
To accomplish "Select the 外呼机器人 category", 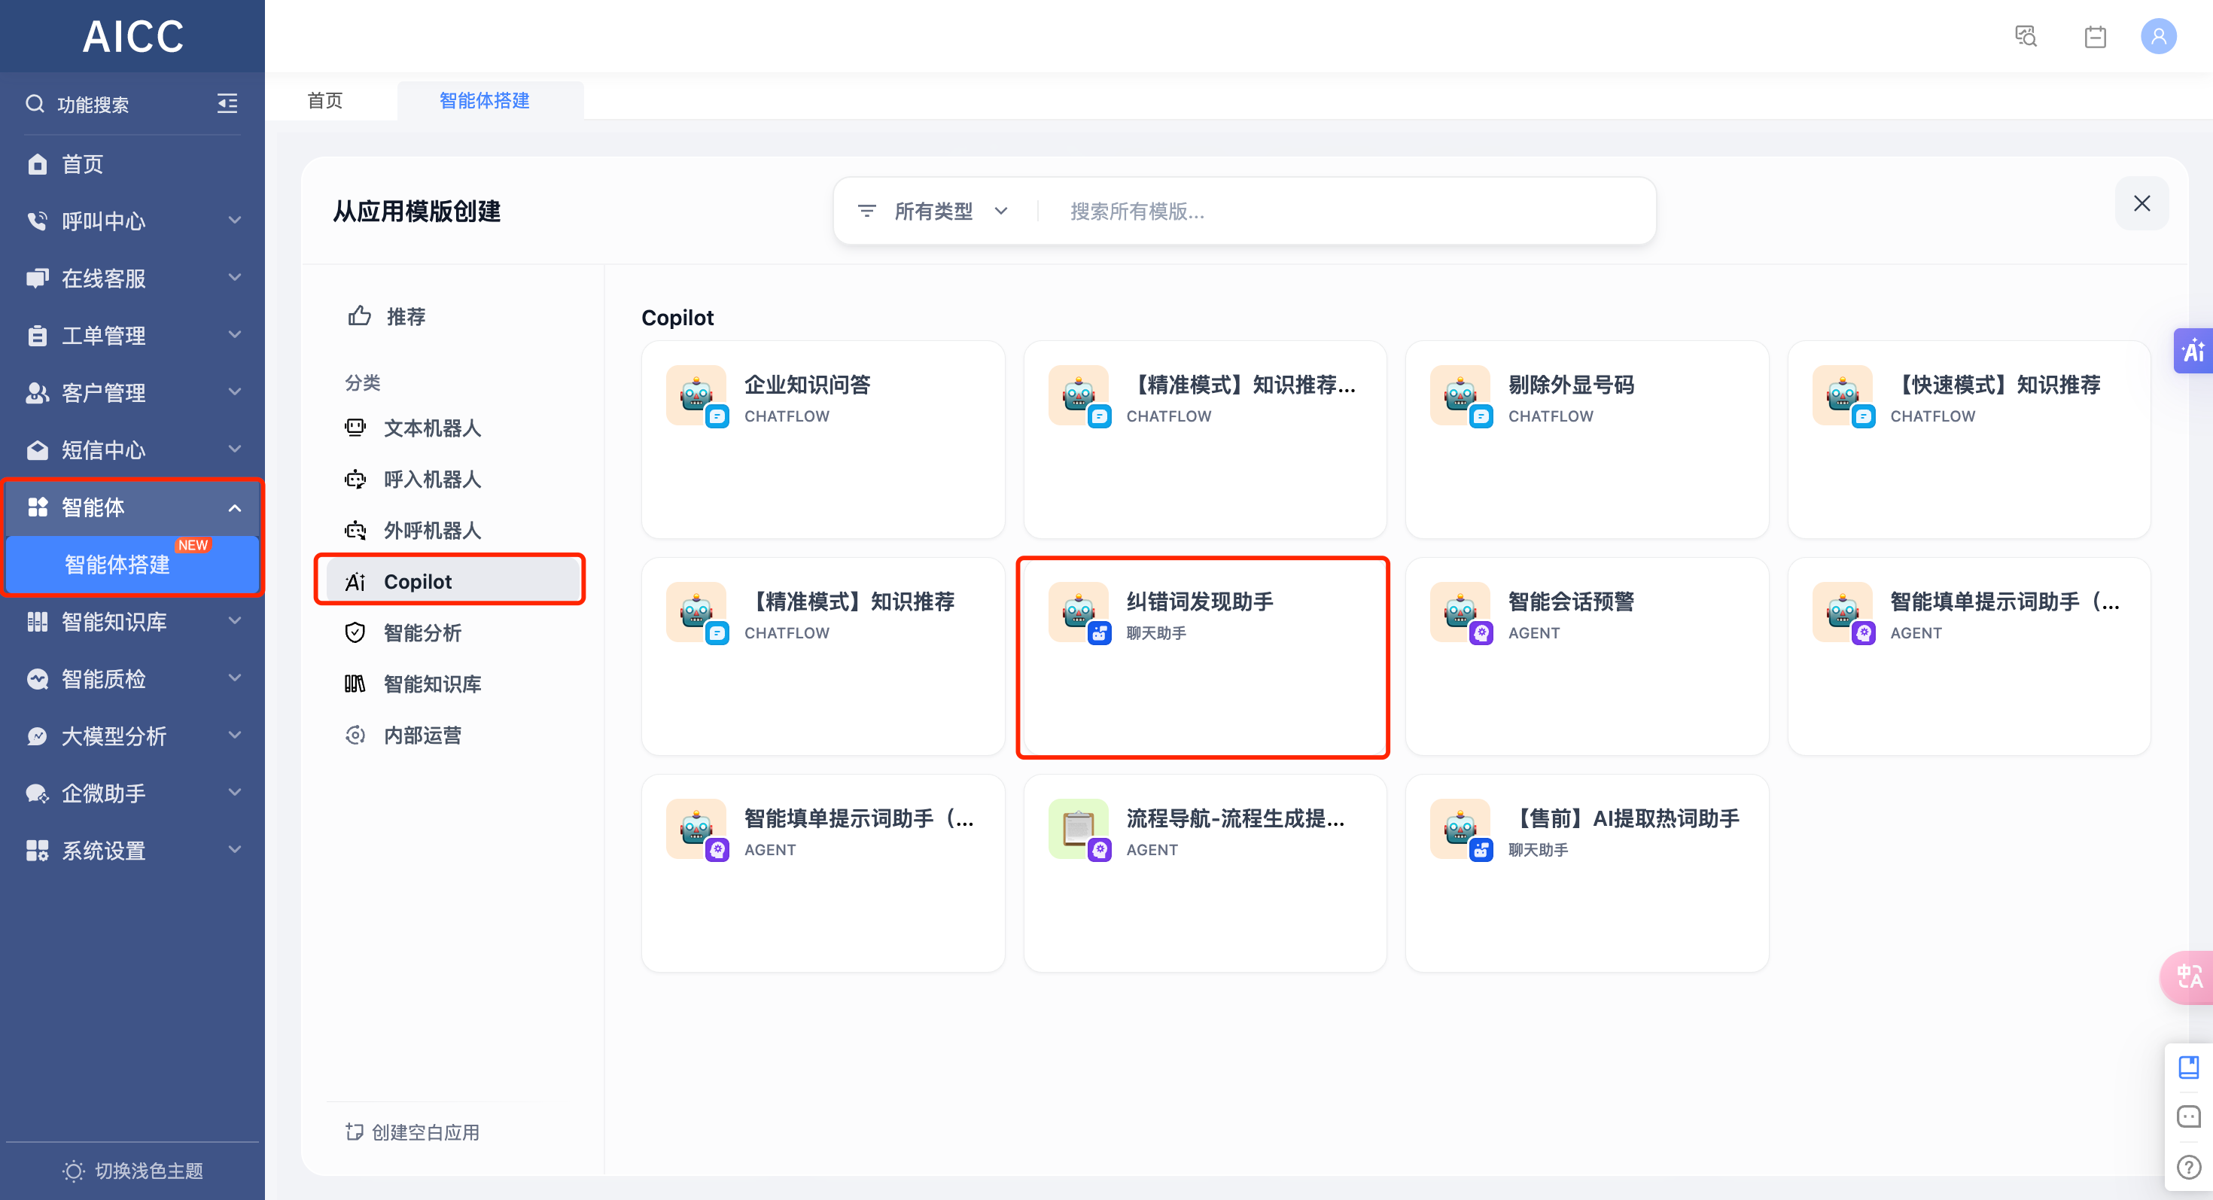I will [452, 530].
